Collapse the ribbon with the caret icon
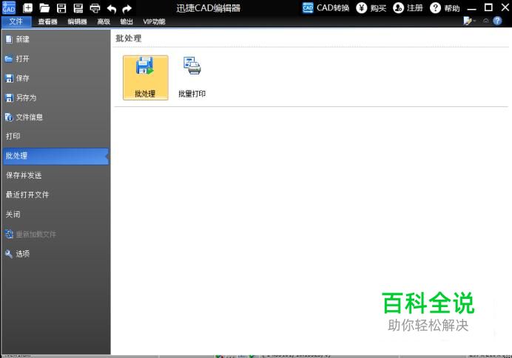 [x=486, y=21]
